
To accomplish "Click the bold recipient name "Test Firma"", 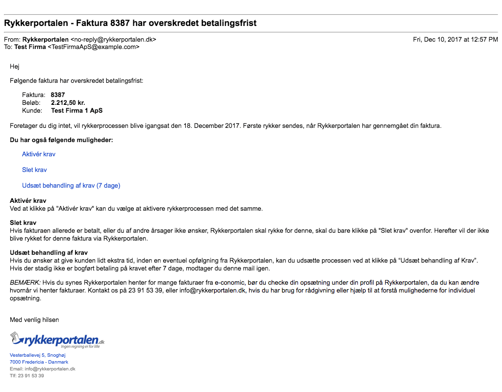I will click(x=30, y=47).
